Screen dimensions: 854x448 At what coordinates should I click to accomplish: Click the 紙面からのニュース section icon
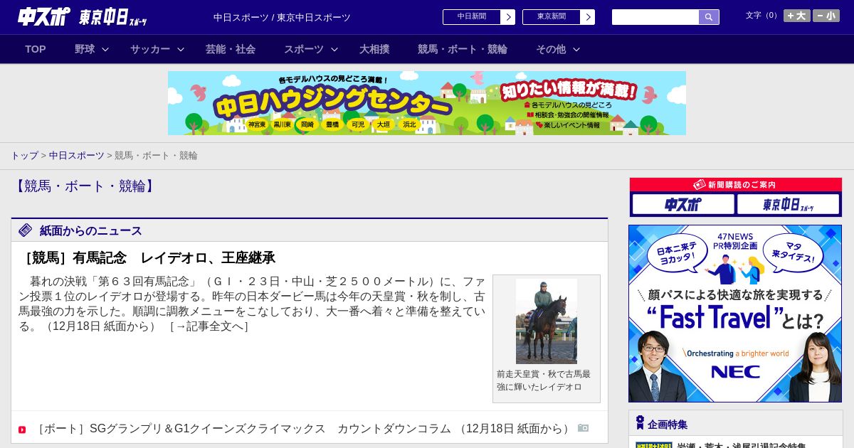click(26, 230)
